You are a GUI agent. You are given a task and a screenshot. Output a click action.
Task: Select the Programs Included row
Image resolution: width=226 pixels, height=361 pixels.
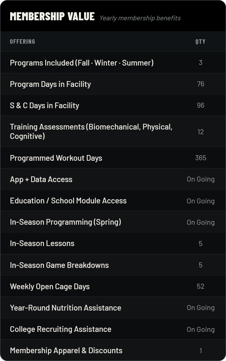coord(113,63)
